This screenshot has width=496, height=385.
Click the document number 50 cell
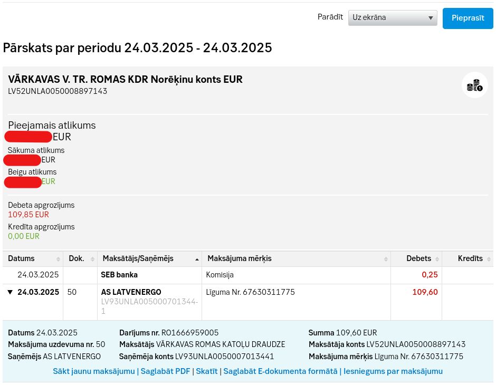click(72, 292)
